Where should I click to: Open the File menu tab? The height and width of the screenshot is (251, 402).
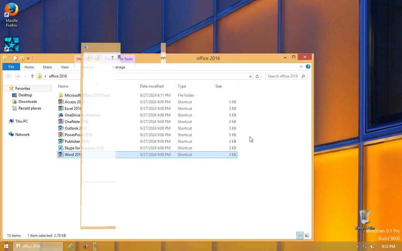[11, 67]
